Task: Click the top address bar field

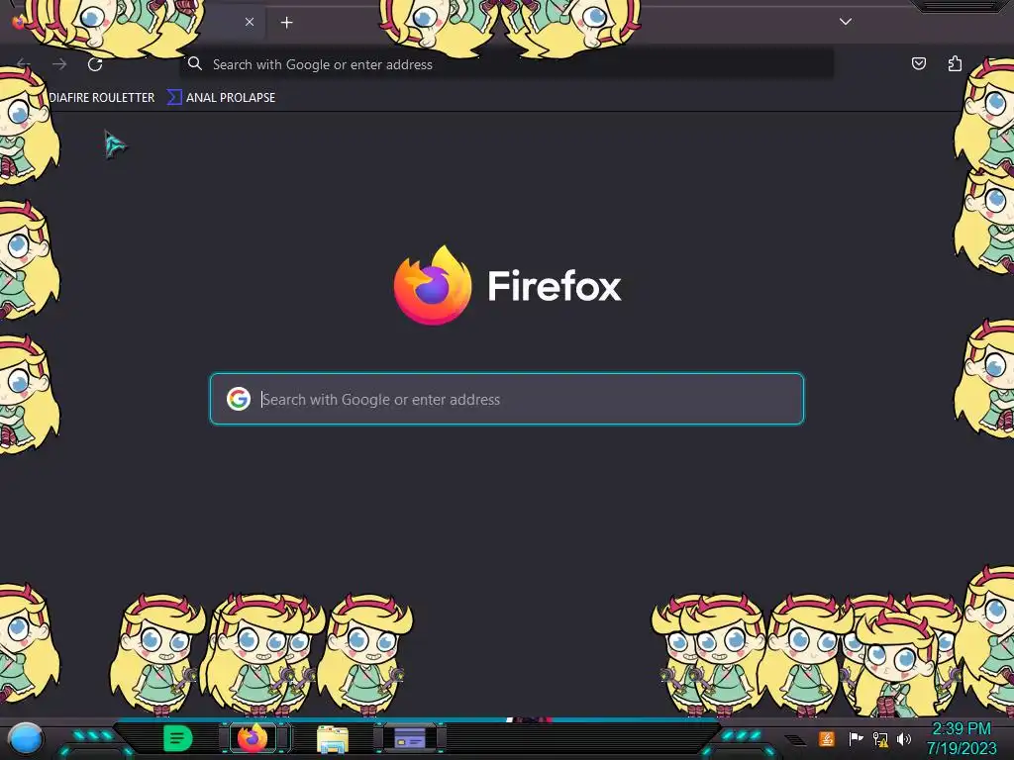Action: click(506, 64)
